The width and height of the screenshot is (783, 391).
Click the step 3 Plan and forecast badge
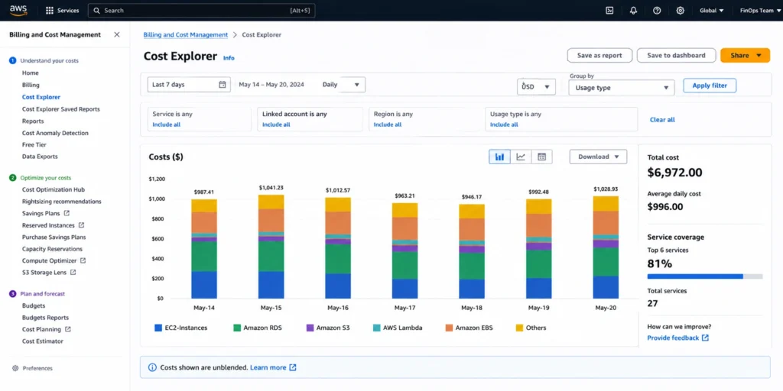[x=12, y=294]
